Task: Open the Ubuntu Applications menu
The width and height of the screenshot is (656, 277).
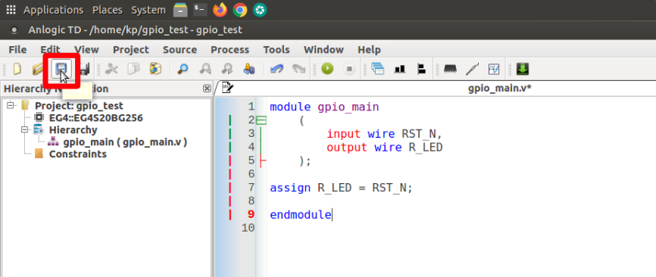Action: coord(53,10)
